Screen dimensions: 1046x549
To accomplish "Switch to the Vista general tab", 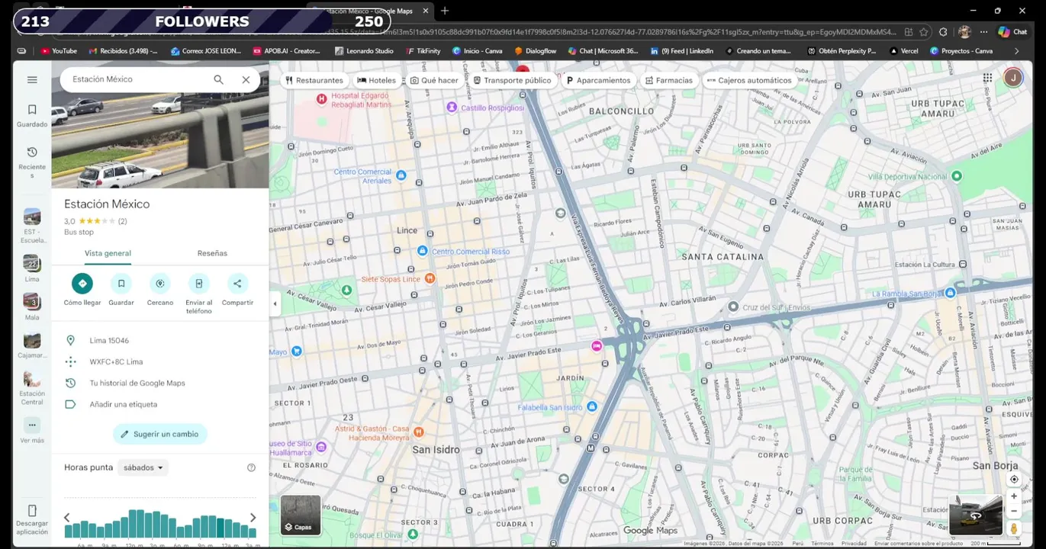I will click(108, 253).
